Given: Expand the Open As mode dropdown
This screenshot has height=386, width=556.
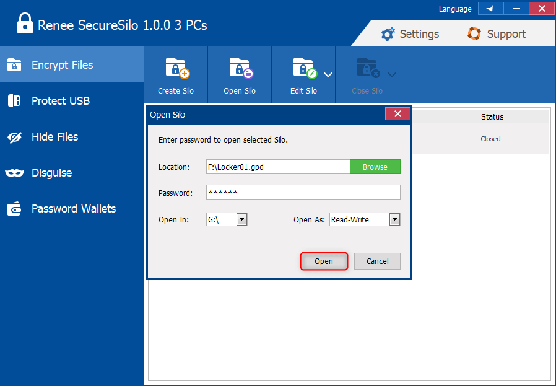Looking at the screenshot, I should (394, 219).
